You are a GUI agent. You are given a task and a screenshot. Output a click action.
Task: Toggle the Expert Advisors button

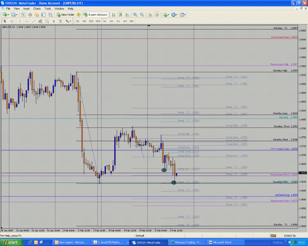(x=96, y=15)
